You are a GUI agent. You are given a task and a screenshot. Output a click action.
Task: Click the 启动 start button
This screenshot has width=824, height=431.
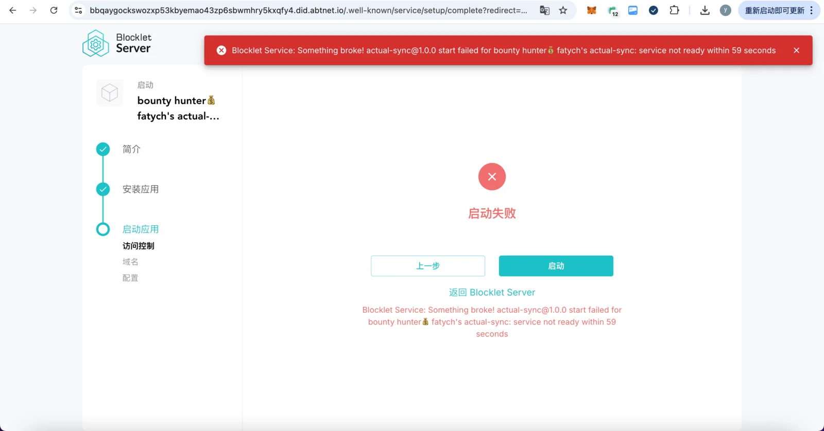click(556, 266)
